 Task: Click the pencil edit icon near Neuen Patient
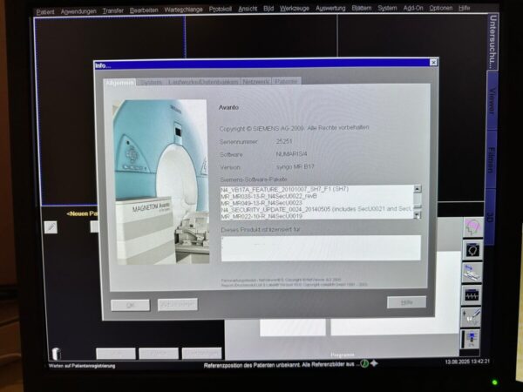(x=51, y=226)
